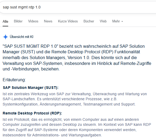Switch to the Bücher tab
156x139 pixels.
click(x=89, y=21)
